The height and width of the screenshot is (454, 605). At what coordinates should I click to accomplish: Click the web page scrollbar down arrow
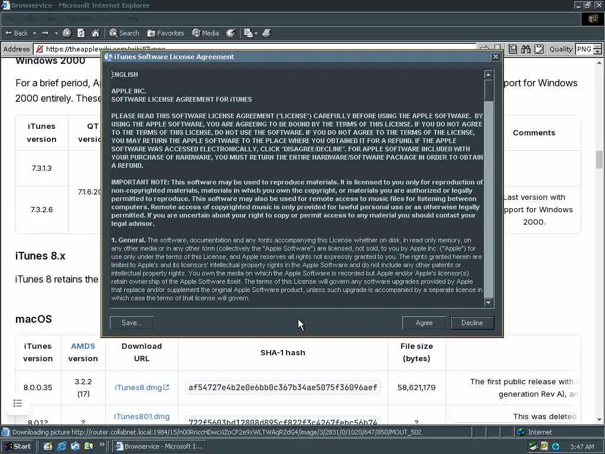(x=599, y=420)
